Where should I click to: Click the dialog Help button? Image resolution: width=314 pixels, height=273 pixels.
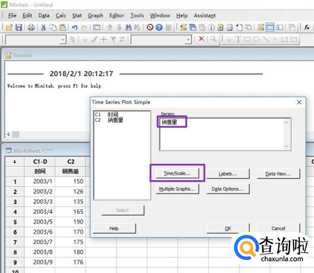pos(114,228)
